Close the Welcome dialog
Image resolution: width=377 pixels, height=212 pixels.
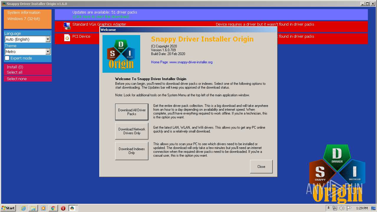coord(261,167)
